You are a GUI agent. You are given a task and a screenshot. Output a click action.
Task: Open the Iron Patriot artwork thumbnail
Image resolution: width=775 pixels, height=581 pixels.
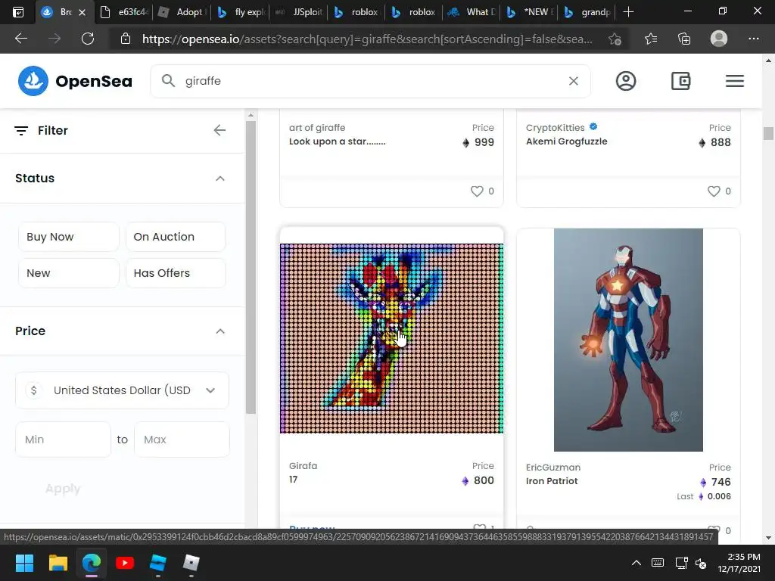[628, 340]
